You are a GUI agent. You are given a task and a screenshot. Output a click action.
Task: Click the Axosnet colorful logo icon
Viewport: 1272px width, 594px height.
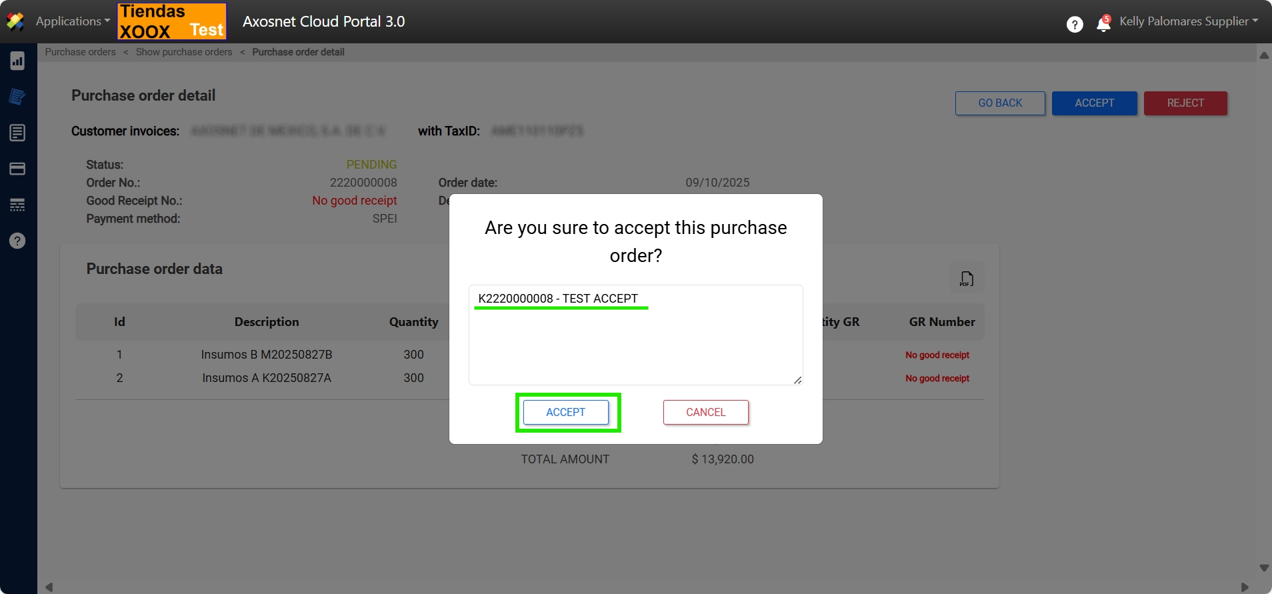click(x=15, y=21)
